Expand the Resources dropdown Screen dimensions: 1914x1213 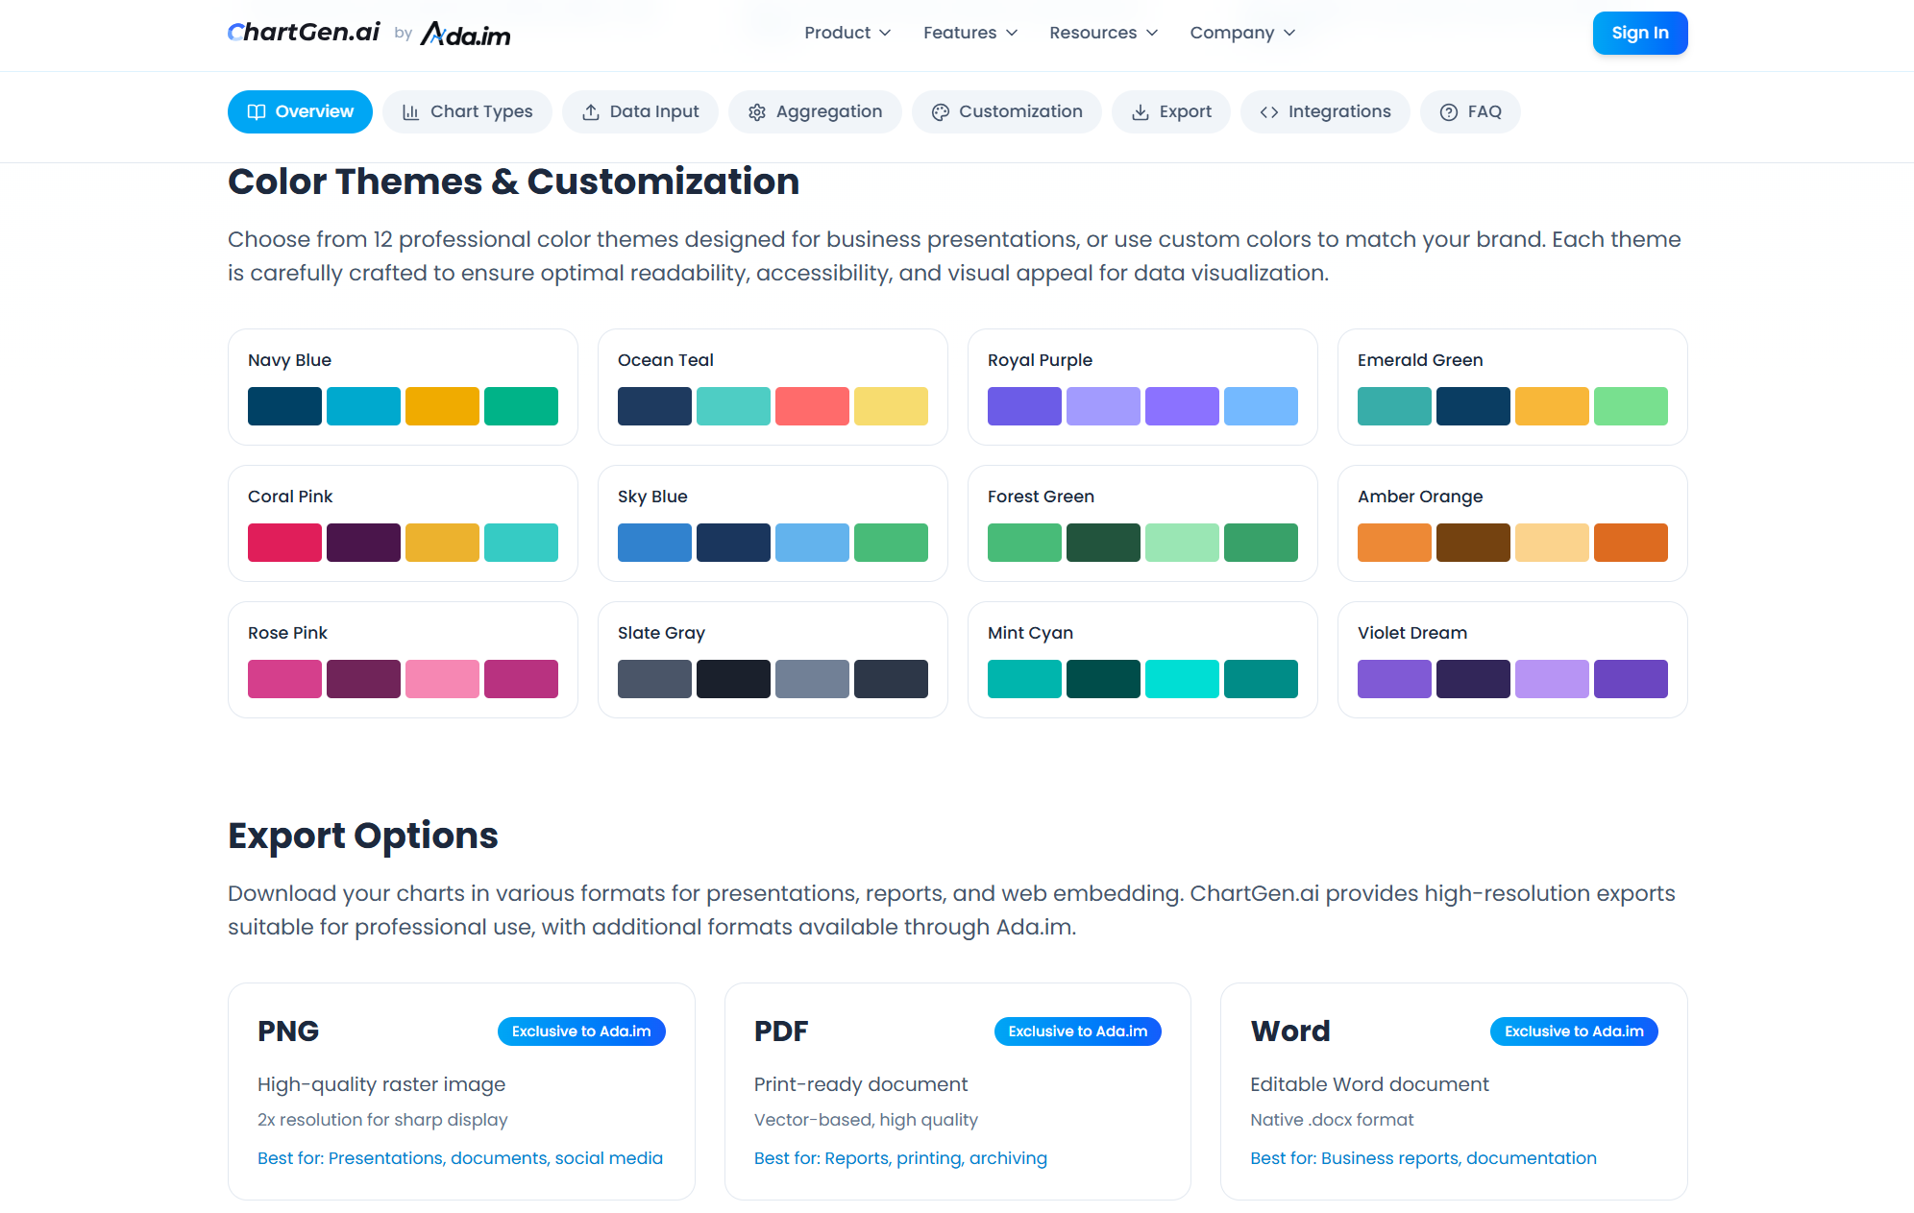click(1102, 33)
